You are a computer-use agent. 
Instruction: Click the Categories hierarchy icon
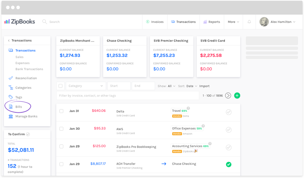[11, 87]
